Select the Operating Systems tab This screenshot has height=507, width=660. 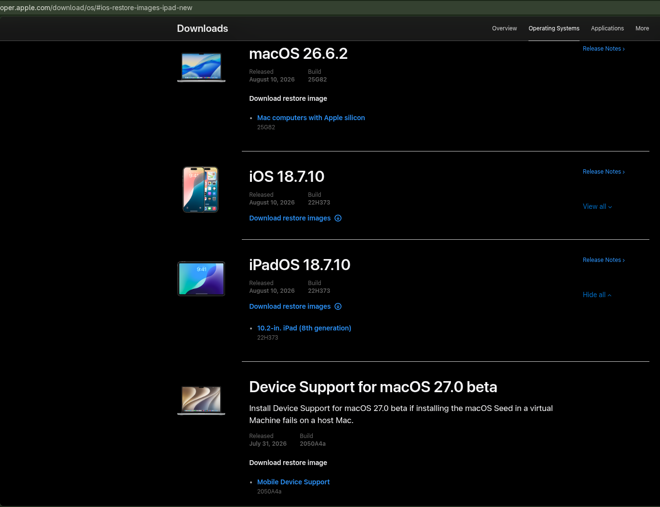(x=554, y=28)
